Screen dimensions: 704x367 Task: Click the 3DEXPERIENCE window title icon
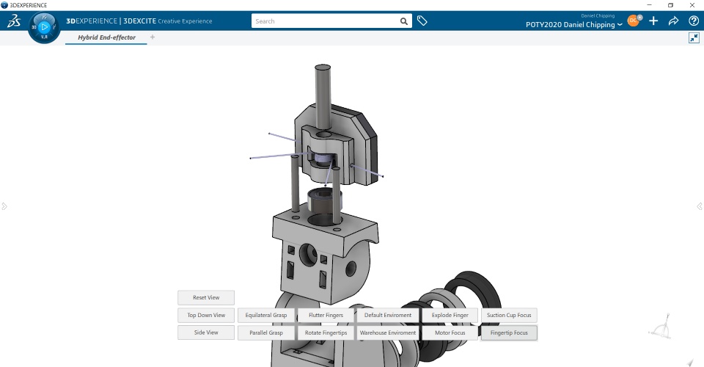4,5
